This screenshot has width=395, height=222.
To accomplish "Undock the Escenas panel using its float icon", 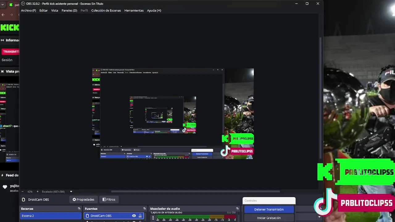I will 79,209.
